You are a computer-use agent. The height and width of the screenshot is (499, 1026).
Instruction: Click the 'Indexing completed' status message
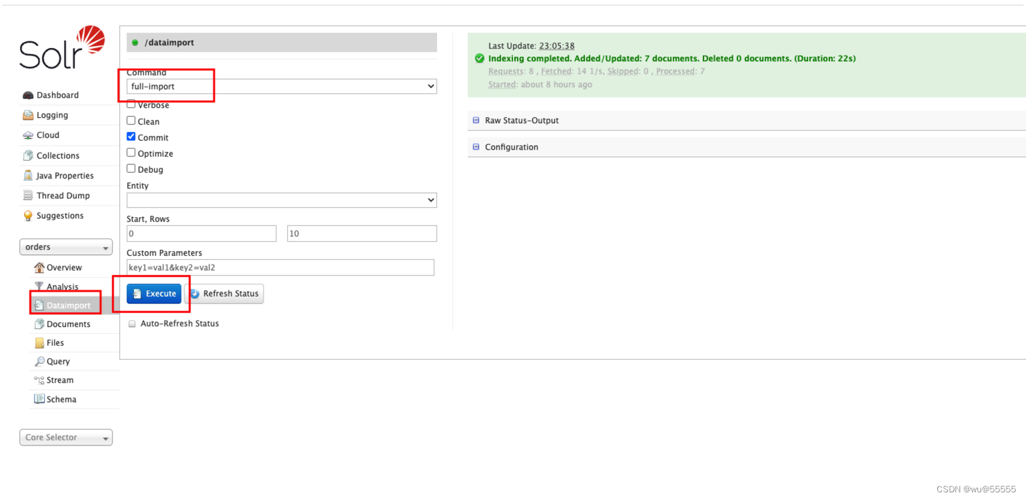click(672, 59)
